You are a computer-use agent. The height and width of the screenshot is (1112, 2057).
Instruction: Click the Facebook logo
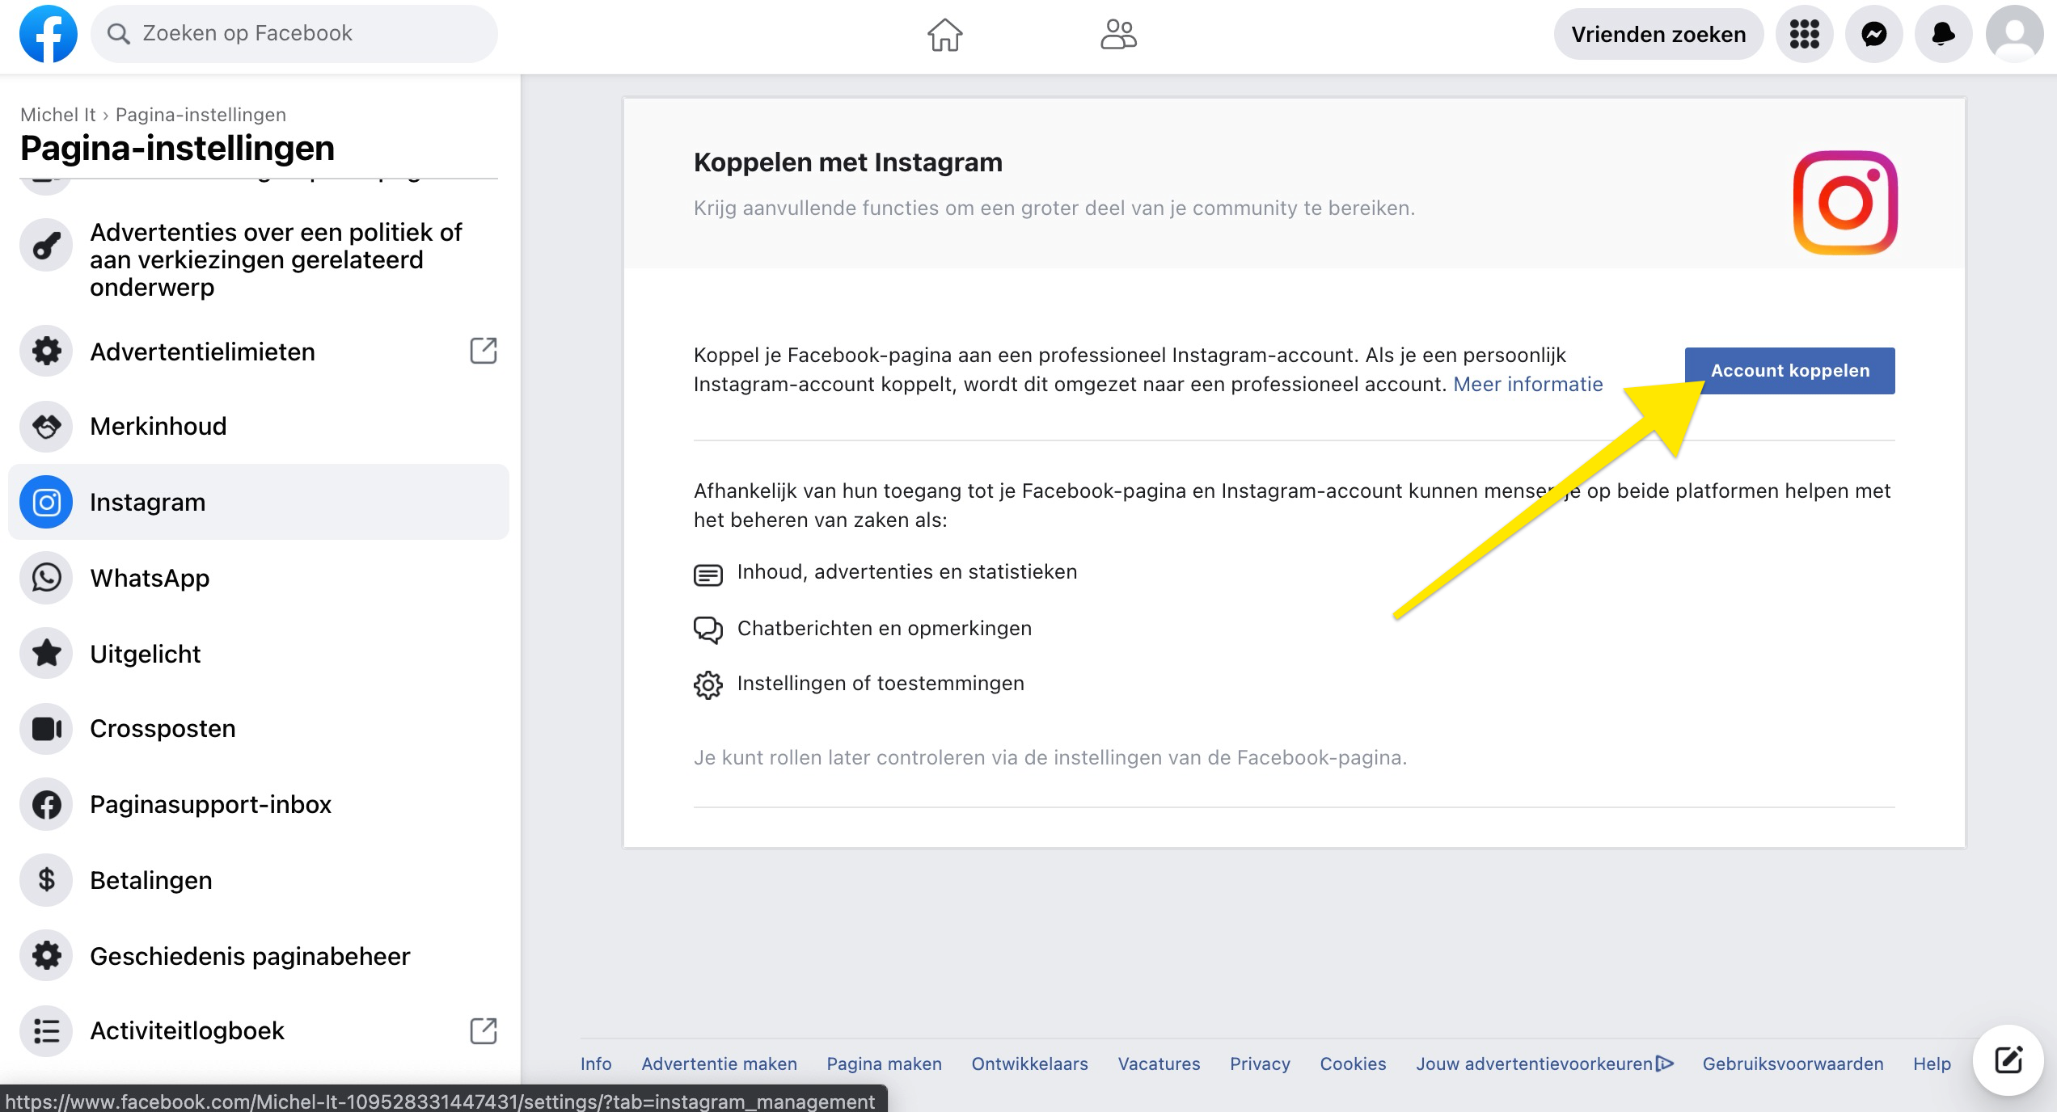(x=48, y=34)
